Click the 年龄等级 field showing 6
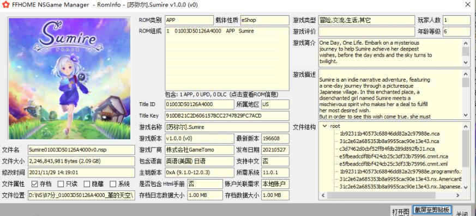The image size is (476, 216). tap(456, 32)
